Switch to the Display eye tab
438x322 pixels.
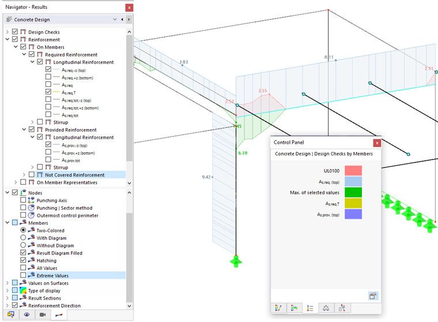point(27,315)
